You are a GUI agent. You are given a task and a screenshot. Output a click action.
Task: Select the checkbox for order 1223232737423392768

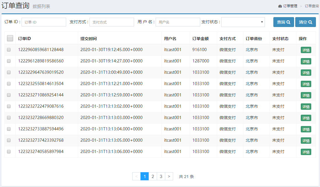point(9,140)
